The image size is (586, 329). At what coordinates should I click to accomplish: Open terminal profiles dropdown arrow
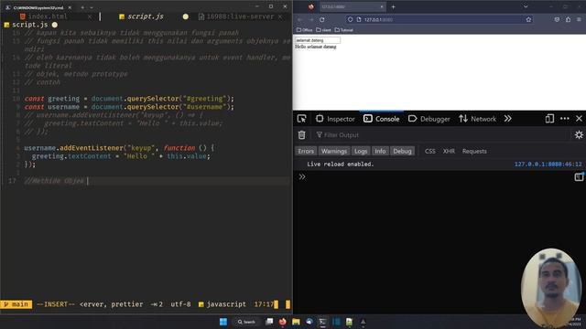click(x=92, y=7)
